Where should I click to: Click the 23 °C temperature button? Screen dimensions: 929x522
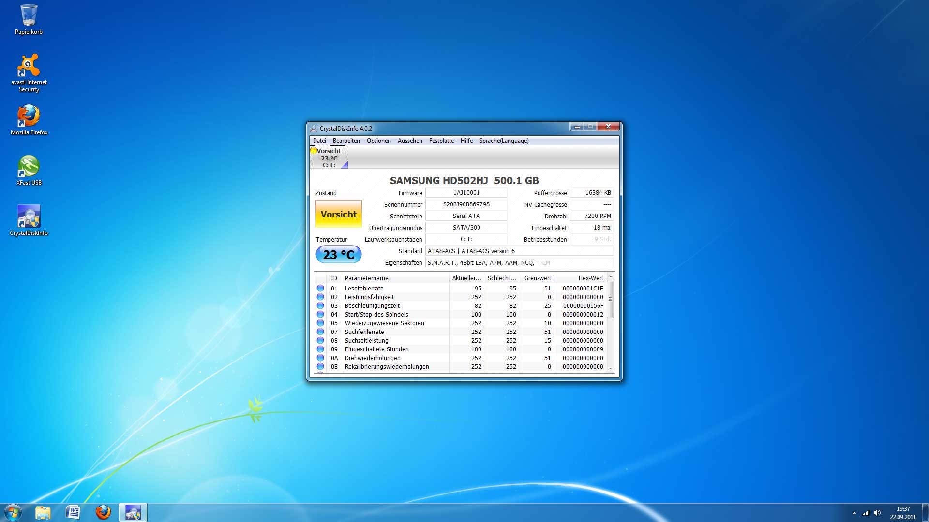coord(339,254)
